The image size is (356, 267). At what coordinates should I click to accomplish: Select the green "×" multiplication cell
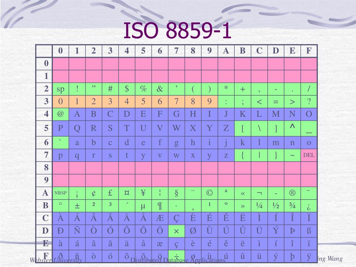(x=176, y=231)
